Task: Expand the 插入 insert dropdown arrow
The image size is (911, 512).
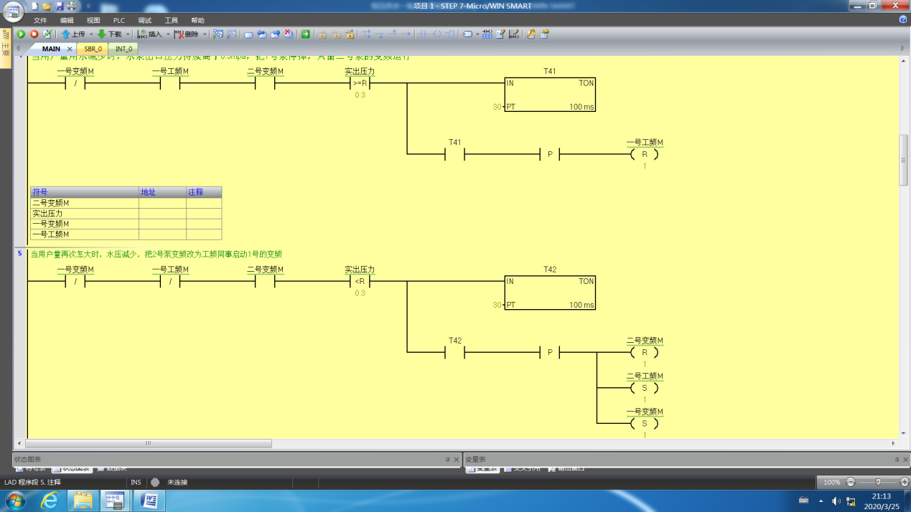Action: (x=168, y=34)
